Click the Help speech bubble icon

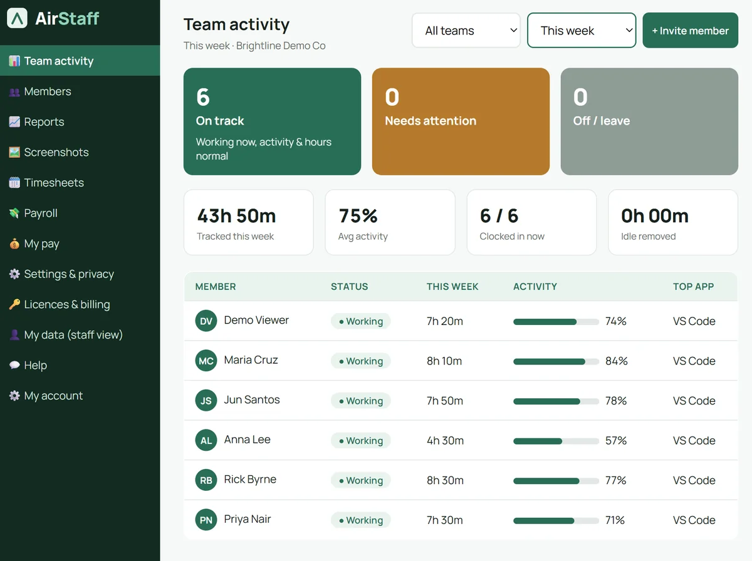14,365
